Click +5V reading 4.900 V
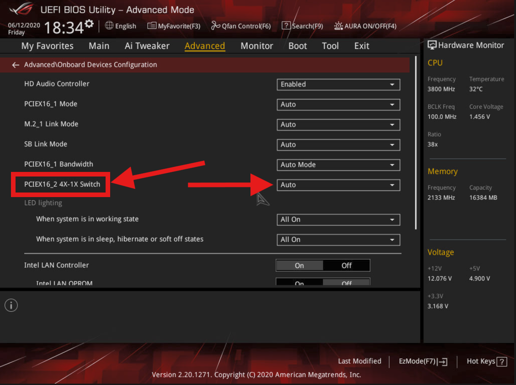Screen dimensions: 516x385 (479, 278)
